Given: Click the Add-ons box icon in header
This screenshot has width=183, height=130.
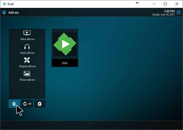Looking at the screenshot, I should (4, 12).
